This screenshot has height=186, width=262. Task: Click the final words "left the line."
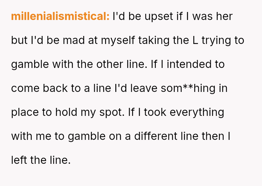click(41, 160)
